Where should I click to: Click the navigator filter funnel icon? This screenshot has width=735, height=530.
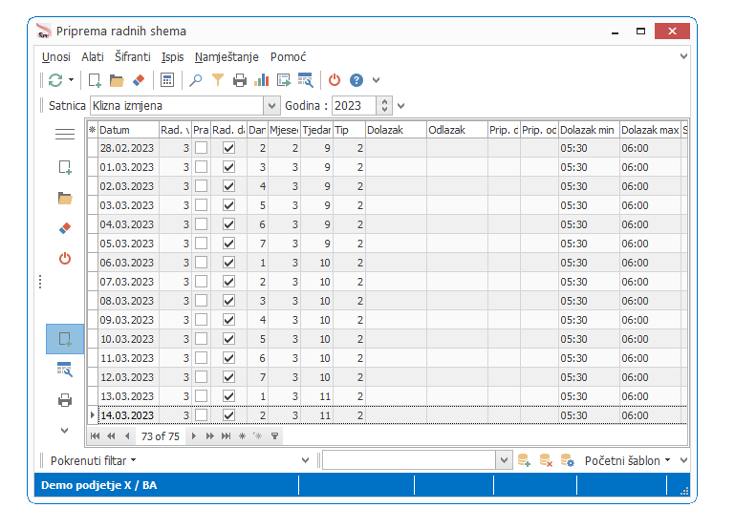(274, 436)
